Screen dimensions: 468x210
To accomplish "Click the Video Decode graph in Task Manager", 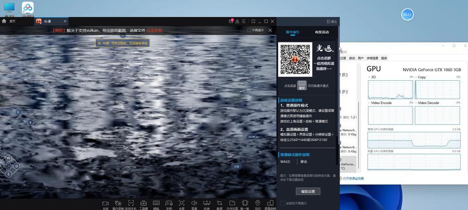I will (x=437, y=115).
